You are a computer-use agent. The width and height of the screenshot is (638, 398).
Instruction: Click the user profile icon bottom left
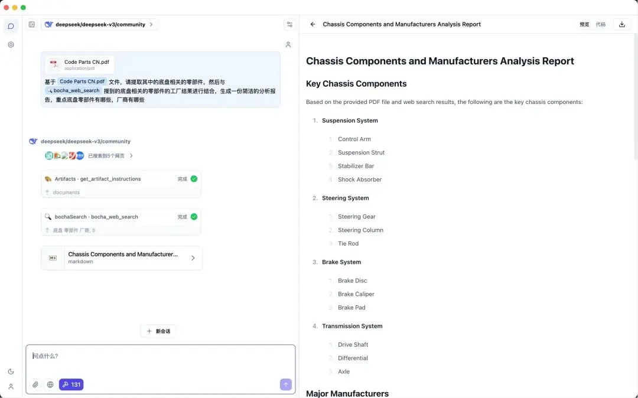[11, 387]
